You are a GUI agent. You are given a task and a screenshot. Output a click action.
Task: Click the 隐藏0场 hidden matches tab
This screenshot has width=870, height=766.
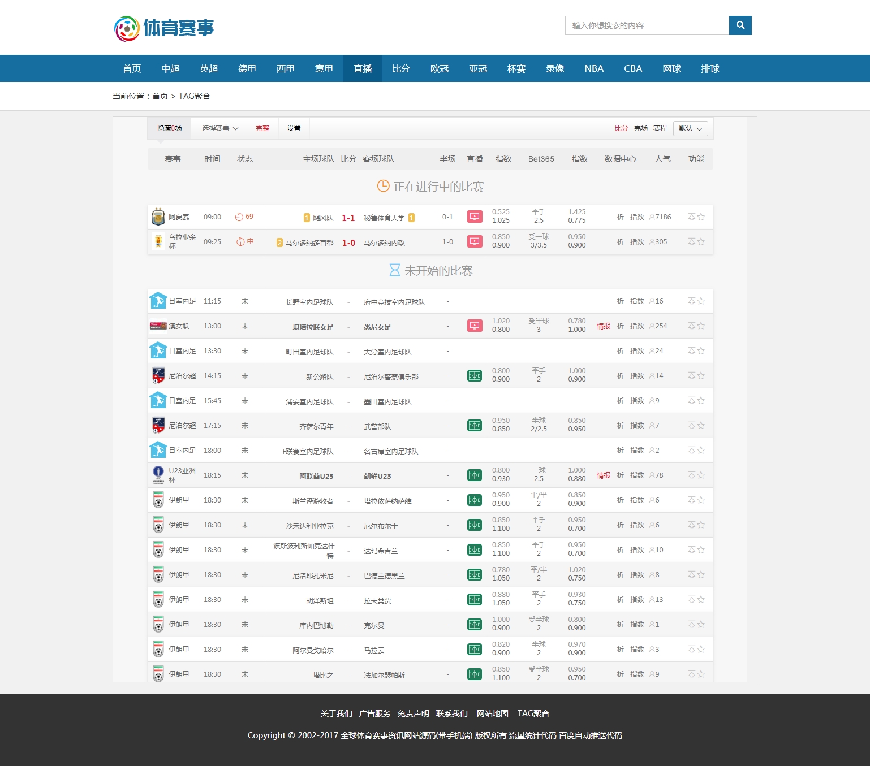click(x=169, y=128)
